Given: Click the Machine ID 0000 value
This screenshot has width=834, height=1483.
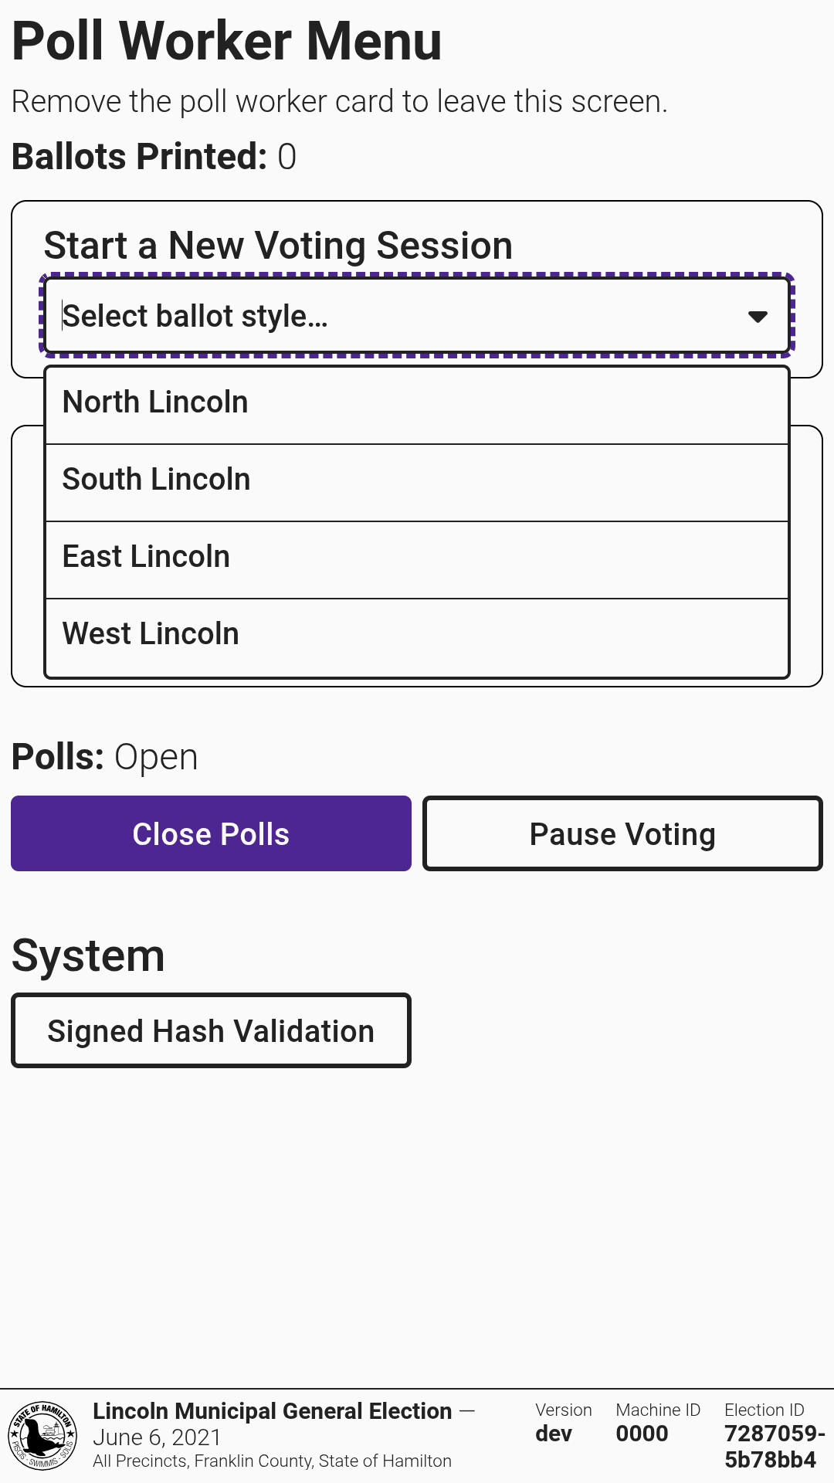Looking at the screenshot, I should tap(642, 1434).
